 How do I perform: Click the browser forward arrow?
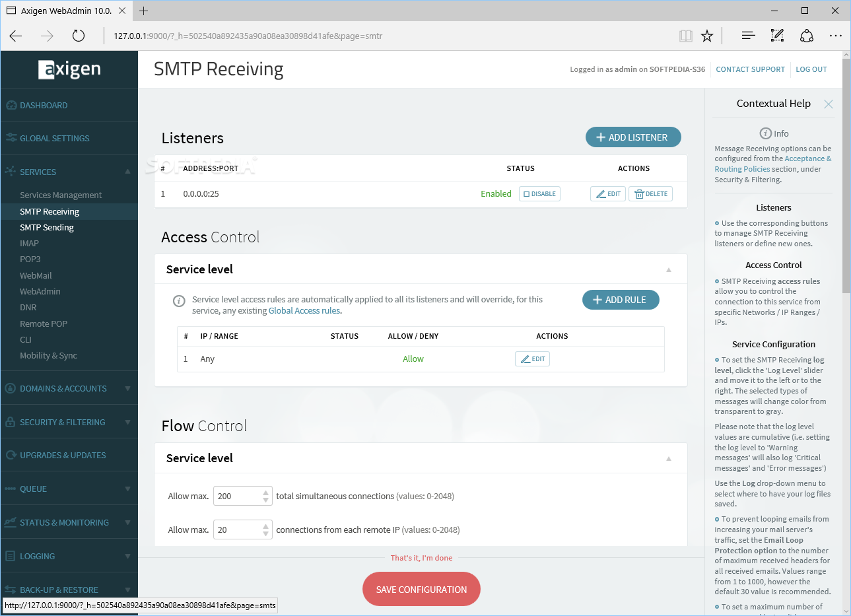[x=47, y=36]
